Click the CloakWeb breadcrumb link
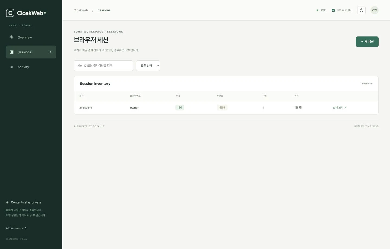The width and height of the screenshot is (390, 249). 81,10
